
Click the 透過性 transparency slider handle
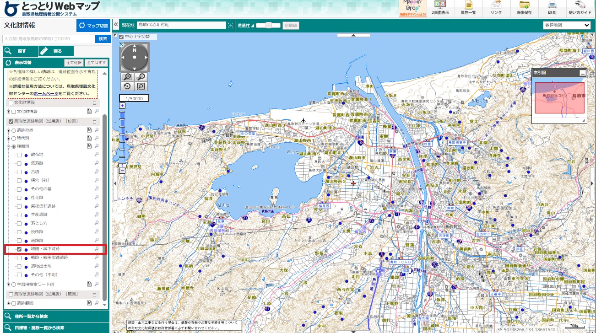click(269, 25)
